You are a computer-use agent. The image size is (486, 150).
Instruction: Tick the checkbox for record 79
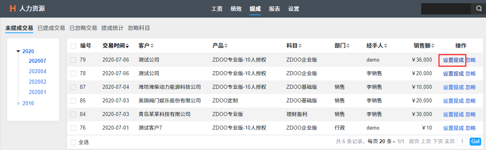point(73,60)
